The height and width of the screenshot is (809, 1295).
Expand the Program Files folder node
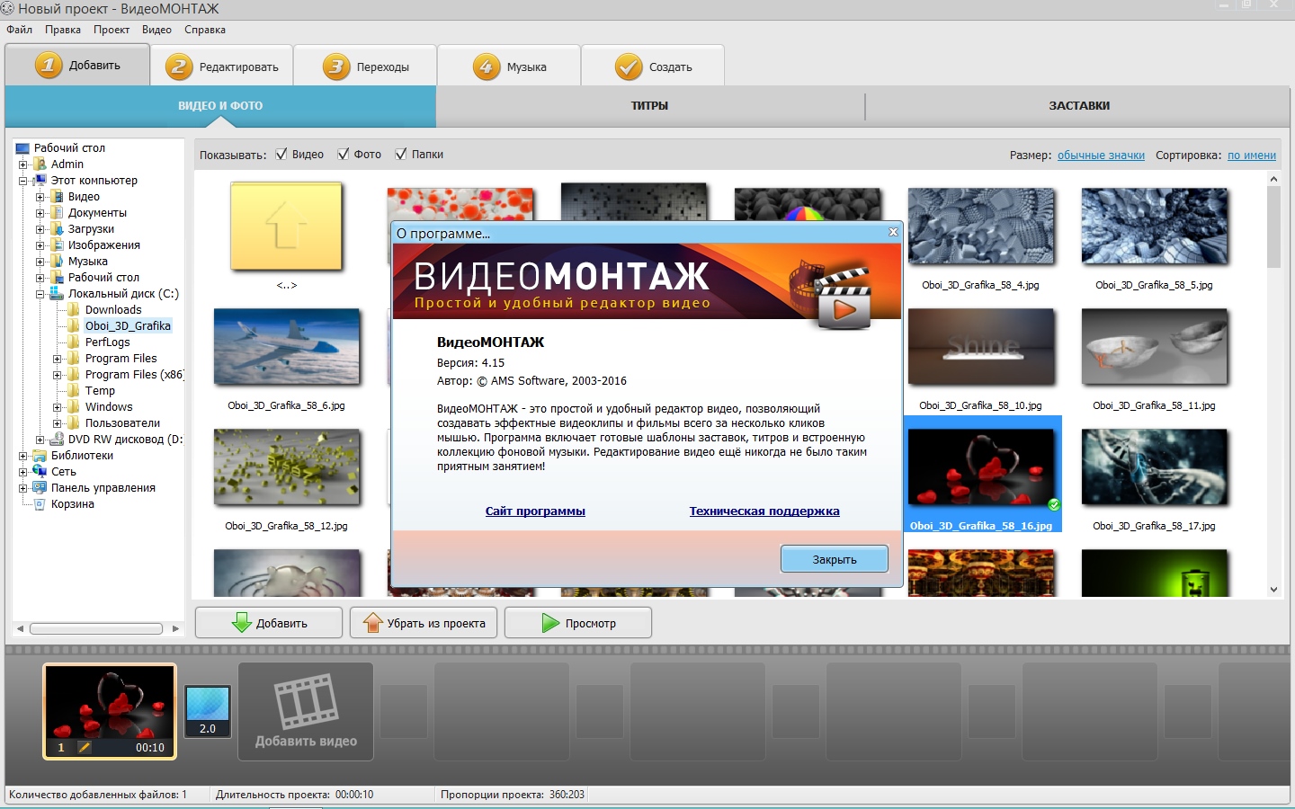58,359
